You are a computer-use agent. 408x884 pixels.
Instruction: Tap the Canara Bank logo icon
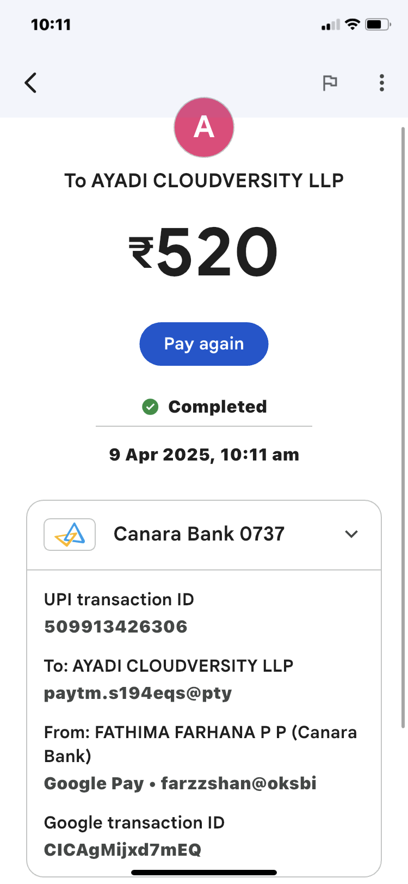tap(70, 535)
